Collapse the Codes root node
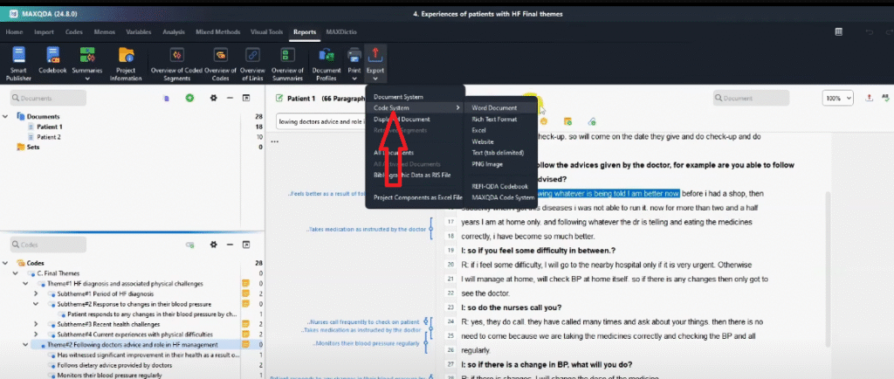Image resolution: width=894 pixels, height=379 pixels. [x=5, y=263]
